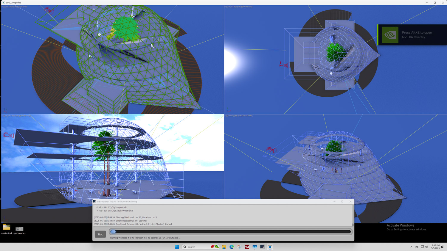This screenshot has width=447, height=251.
Task: Select log row '<id=84> 07_CitySampleUnlit'
Action: 112,207
